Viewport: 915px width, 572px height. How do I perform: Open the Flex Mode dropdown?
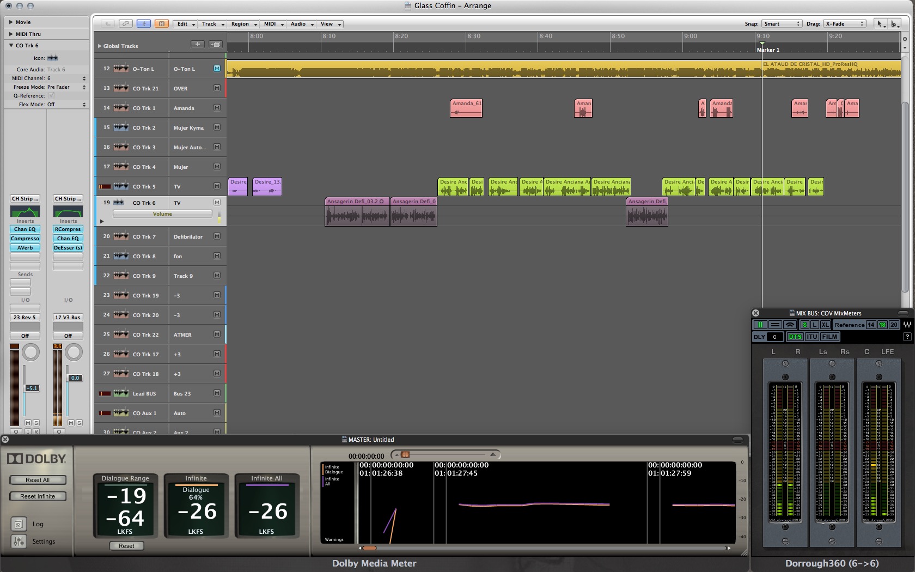[x=66, y=104]
